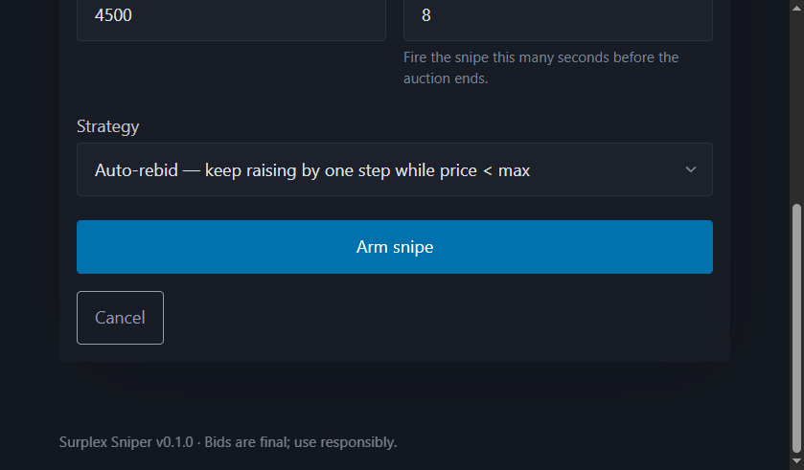Click the 'Arm snipe' label text
804x470 pixels.
click(395, 247)
